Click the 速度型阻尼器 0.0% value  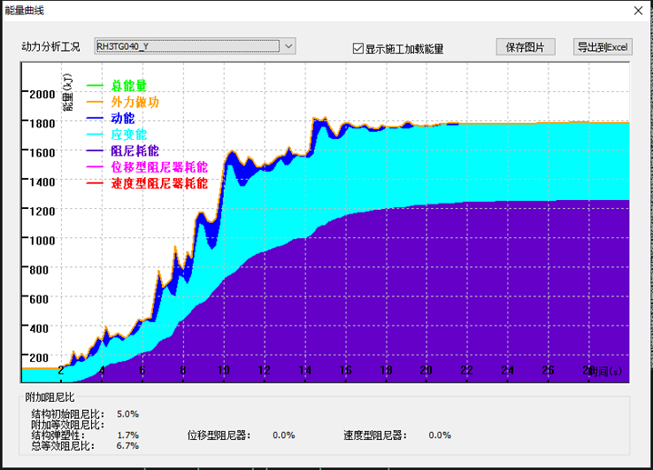440,435
